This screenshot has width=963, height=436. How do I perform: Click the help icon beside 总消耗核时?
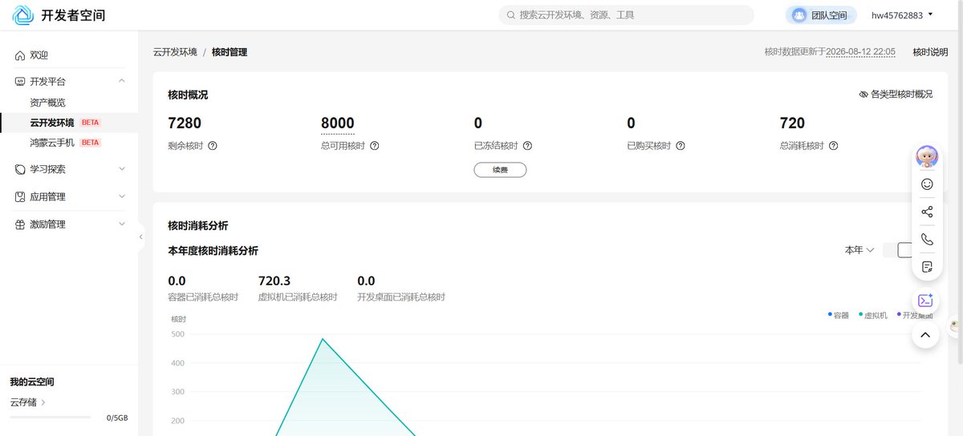(x=833, y=146)
